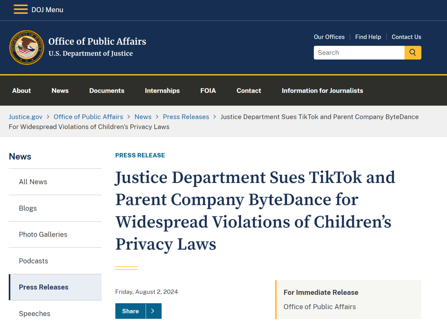Open the Internships nav item
The width and height of the screenshot is (447, 321).
point(162,91)
